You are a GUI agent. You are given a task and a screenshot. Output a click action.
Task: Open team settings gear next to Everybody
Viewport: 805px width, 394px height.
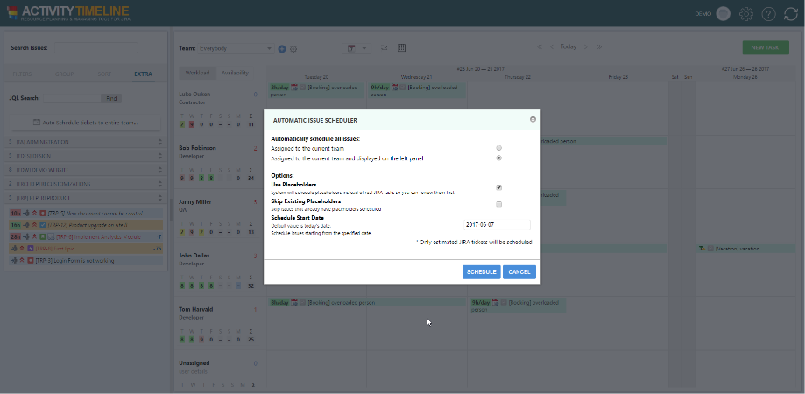[x=293, y=48]
